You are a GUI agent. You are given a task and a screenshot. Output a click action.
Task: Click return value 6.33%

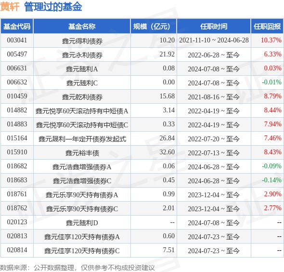(272, 54)
